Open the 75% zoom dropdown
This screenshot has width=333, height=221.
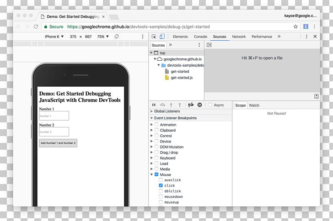pyautogui.click(x=103, y=37)
